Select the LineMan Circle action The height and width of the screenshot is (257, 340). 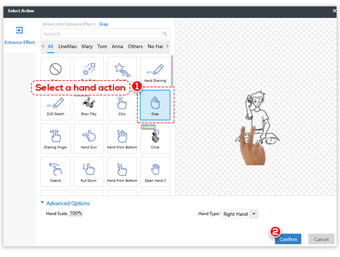coord(155,139)
